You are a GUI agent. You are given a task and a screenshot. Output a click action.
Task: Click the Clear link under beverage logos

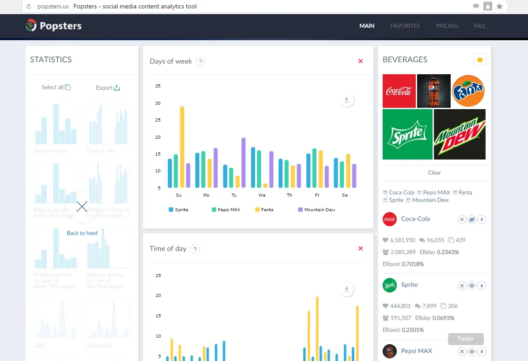(x=434, y=172)
